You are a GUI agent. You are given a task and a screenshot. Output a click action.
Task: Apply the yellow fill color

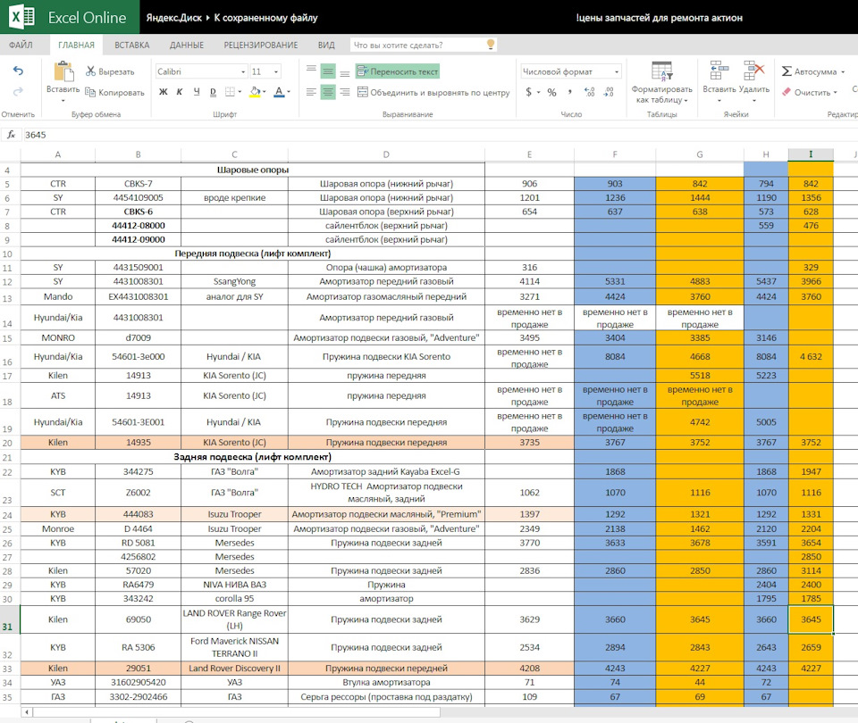pyautogui.click(x=255, y=92)
